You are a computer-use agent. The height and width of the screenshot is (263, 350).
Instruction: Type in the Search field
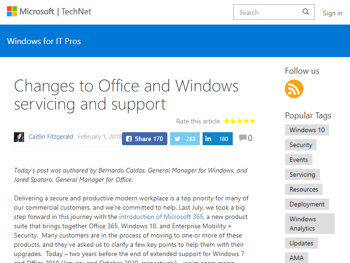click(267, 13)
